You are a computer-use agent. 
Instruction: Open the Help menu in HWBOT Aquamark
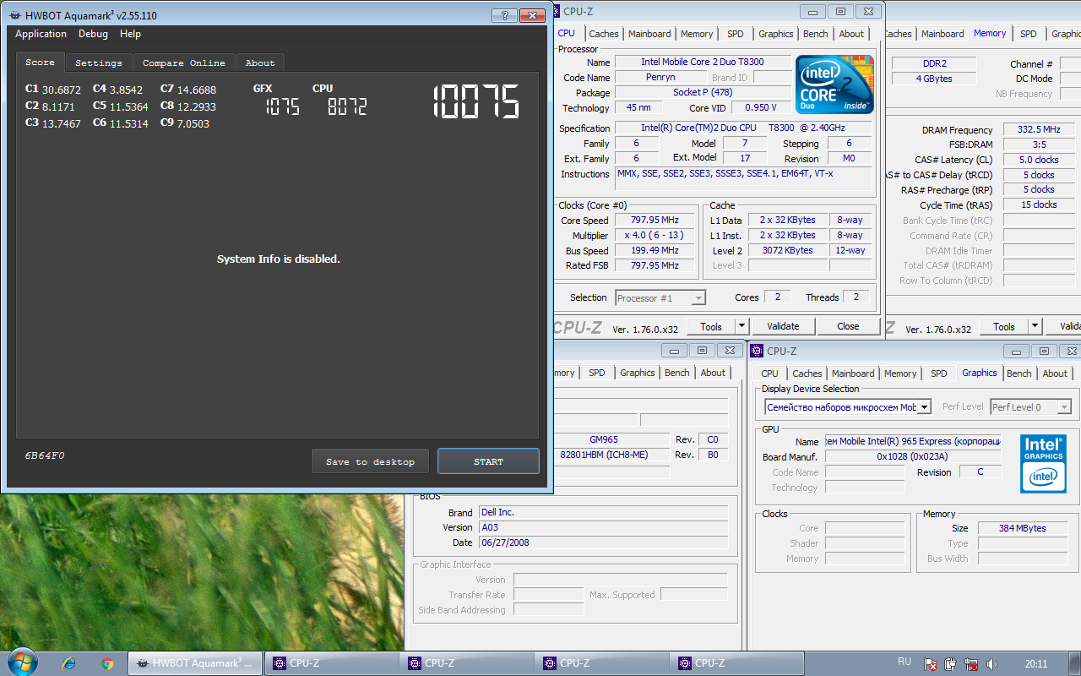(x=130, y=34)
